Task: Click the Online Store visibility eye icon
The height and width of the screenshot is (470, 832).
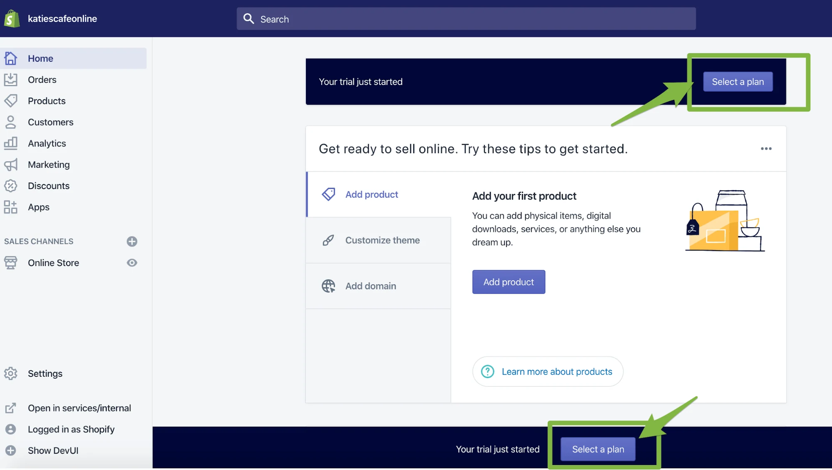Action: click(132, 263)
